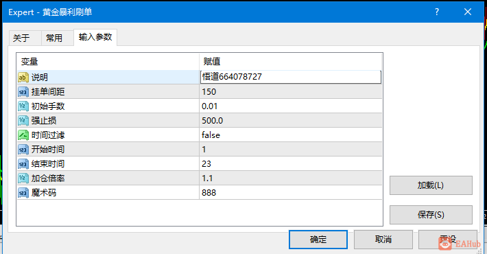This screenshot has width=487, height=254.
Task: Click the double-type icon beside 初始手数
Action: [23, 106]
